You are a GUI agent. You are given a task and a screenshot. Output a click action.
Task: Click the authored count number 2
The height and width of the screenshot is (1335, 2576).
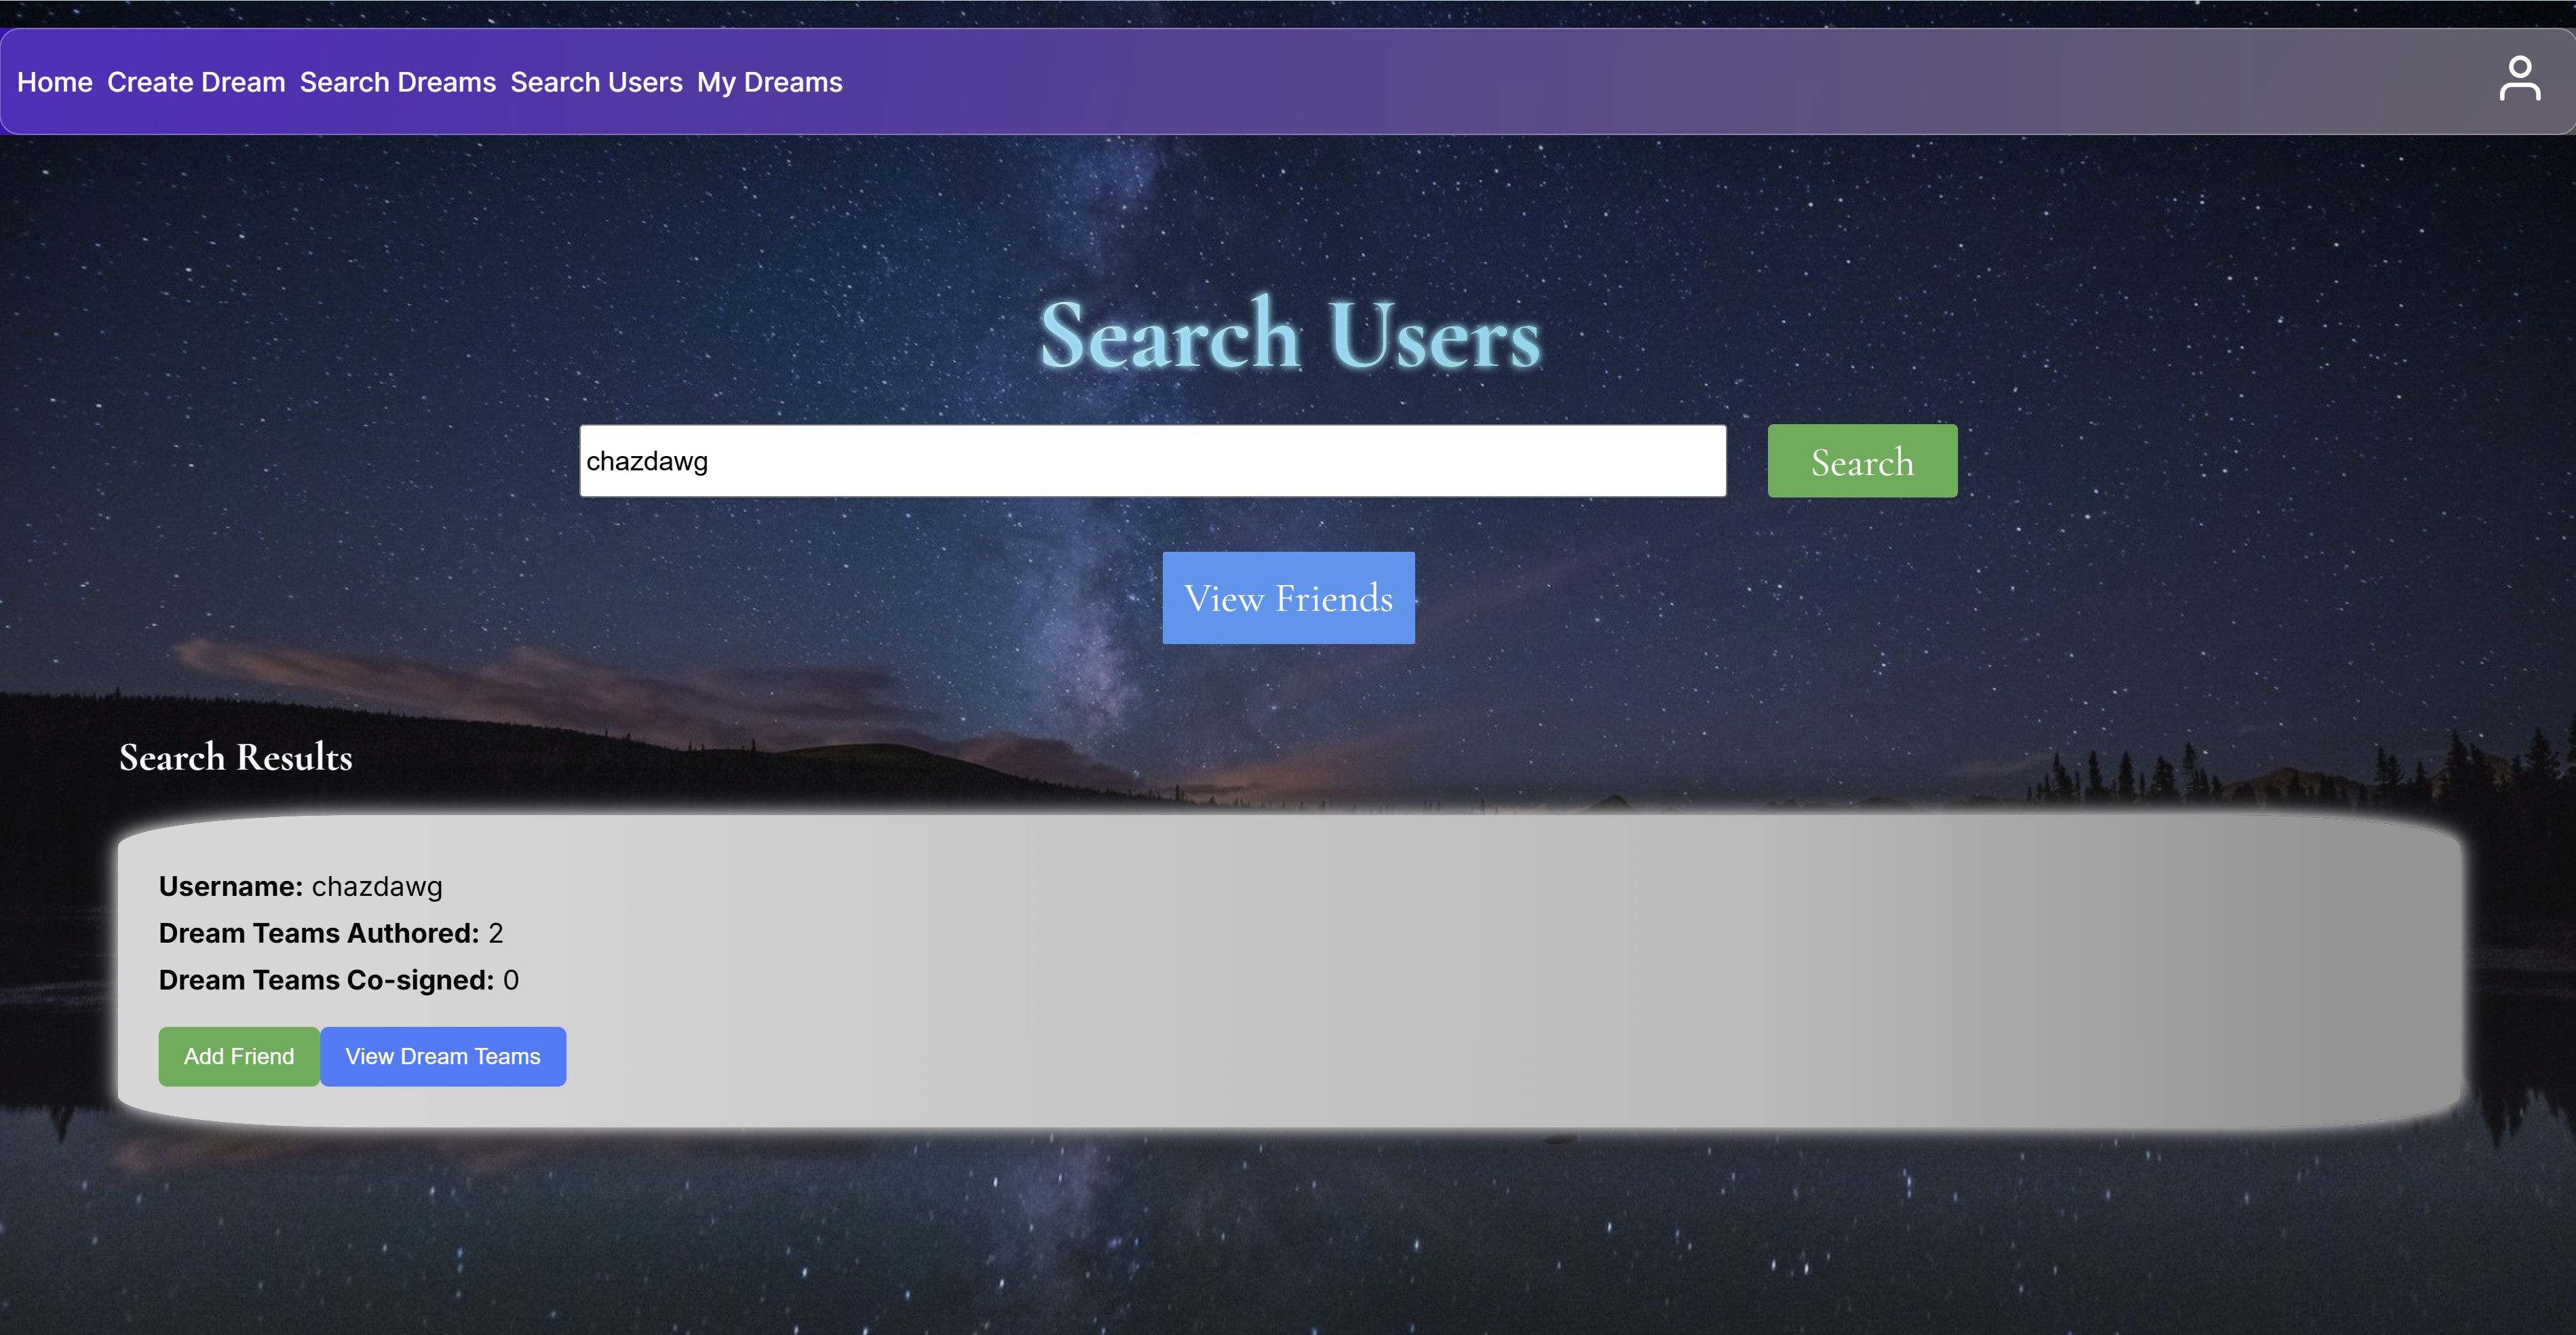(x=496, y=934)
